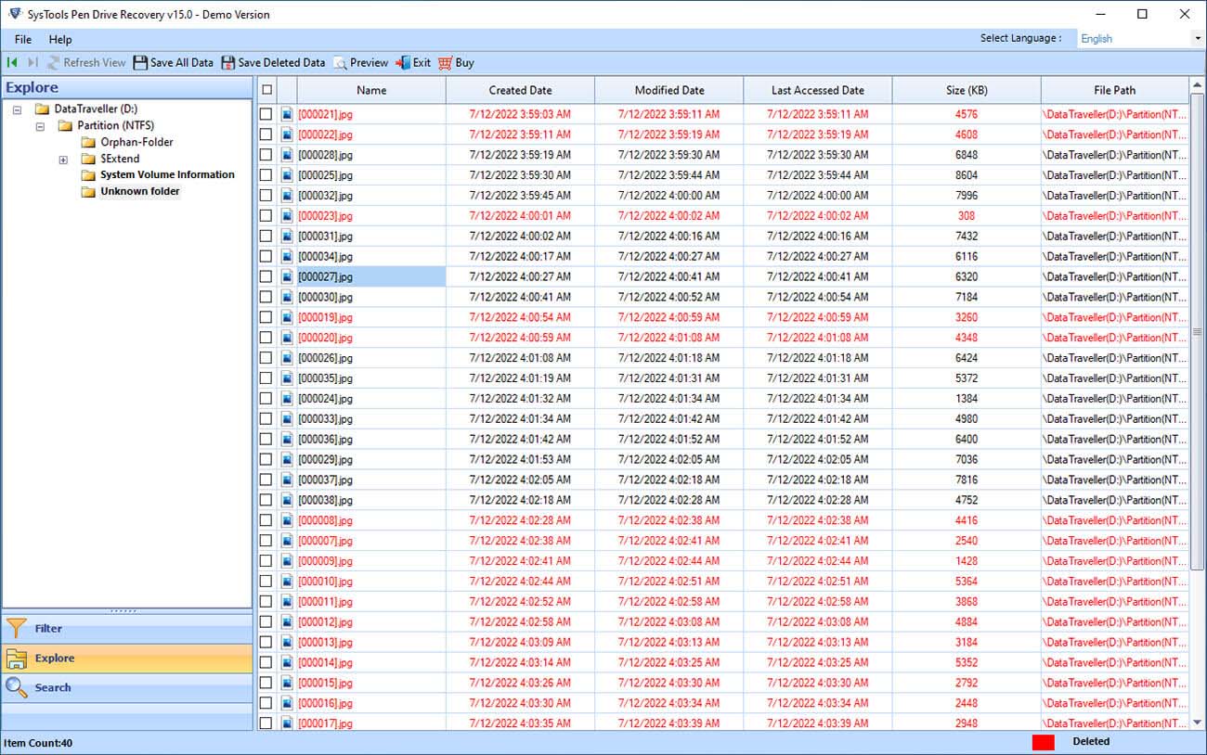Open the Preview tool
This screenshot has height=755, width=1207.
(342, 62)
